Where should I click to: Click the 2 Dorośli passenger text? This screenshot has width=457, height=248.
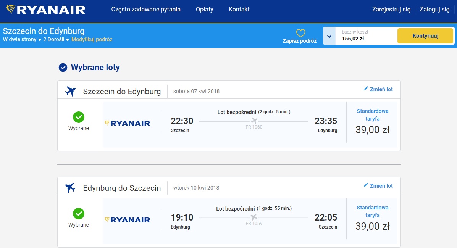(x=54, y=39)
